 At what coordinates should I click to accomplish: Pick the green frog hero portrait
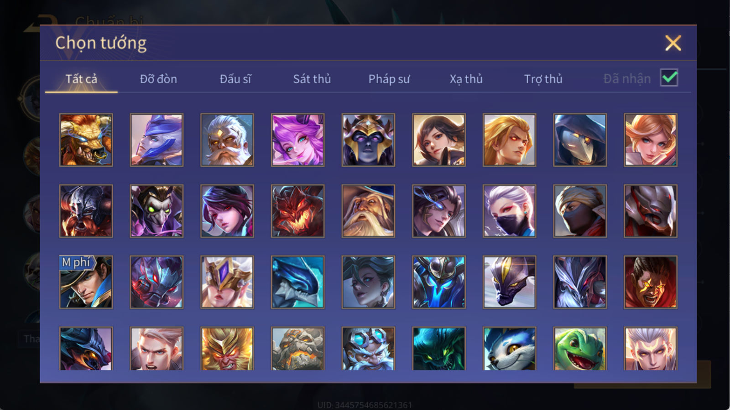coord(580,348)
